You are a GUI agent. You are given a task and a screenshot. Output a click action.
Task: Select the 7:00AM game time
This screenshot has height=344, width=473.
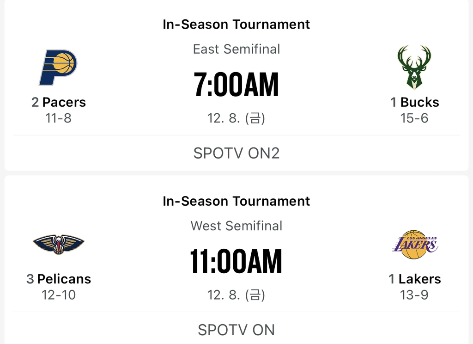236,84
